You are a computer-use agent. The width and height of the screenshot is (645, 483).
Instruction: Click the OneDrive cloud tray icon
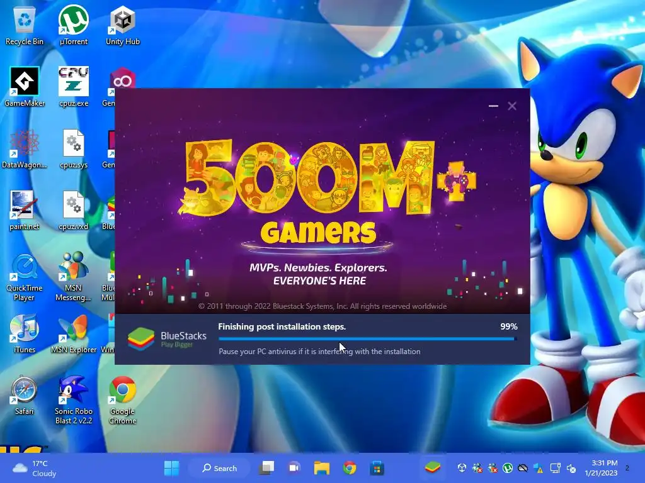tap(523, 468)
